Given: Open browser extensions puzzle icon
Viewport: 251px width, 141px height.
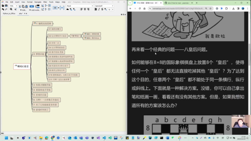Looking at the screenshot, I should tap(227, 9).
